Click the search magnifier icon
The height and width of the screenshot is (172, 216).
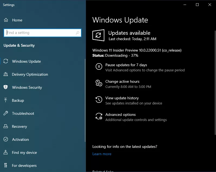pos(78,33)
